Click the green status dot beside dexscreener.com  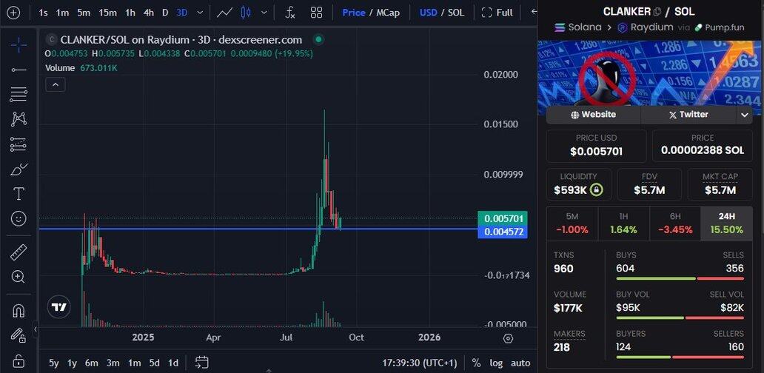coord(318,39)
